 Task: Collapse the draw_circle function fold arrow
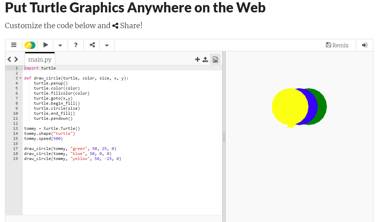[x=21, y=78]
